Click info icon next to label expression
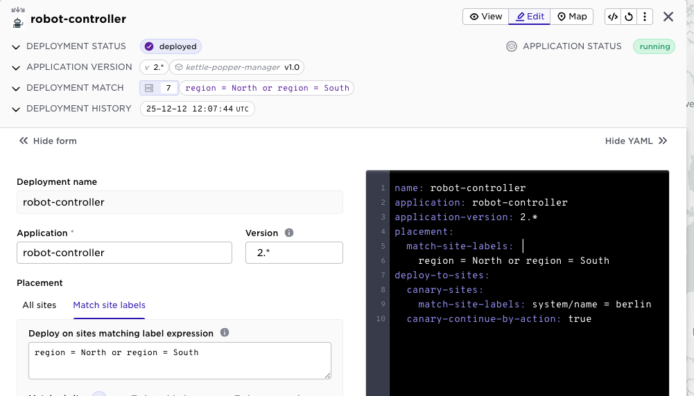The width and height of the screenshot is (694, 396). coord(225,332)
